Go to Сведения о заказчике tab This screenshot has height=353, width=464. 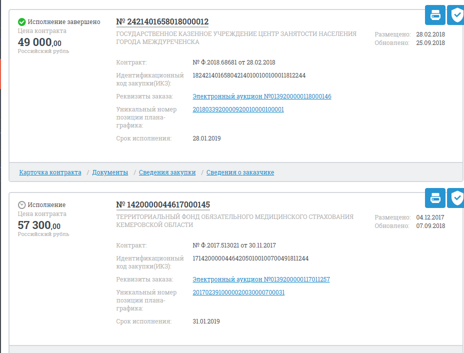240,172
